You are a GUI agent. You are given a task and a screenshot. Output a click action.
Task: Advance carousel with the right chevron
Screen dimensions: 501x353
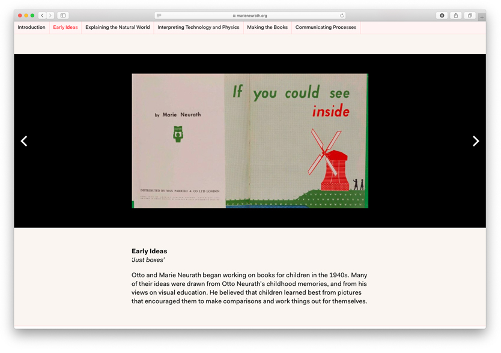click(x=476, y=141)
